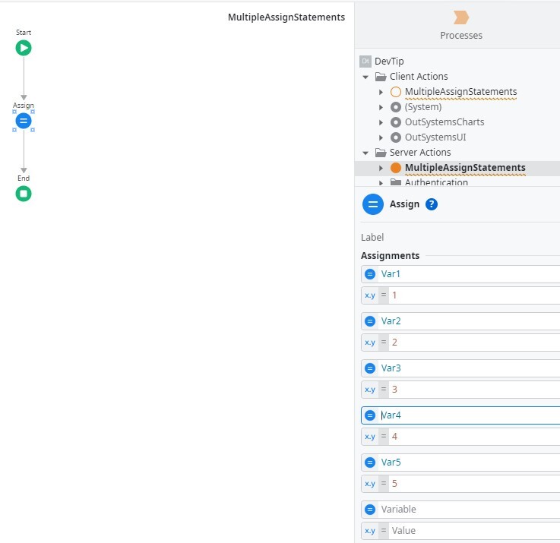Collapse the Server Actions folder
560x543 pixels.
[x=365, y=153]
